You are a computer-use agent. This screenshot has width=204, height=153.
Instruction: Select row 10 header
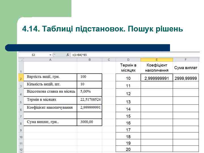21,136
